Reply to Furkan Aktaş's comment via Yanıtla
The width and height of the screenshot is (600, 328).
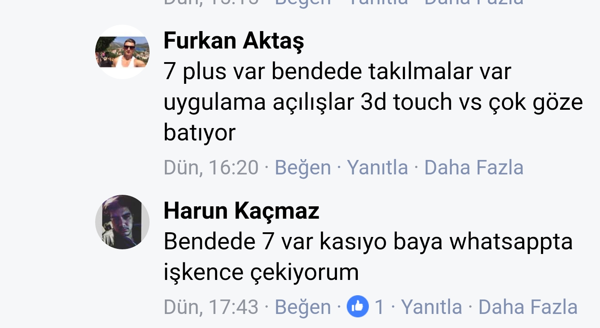pyautogui.click(x=377, y=167)
